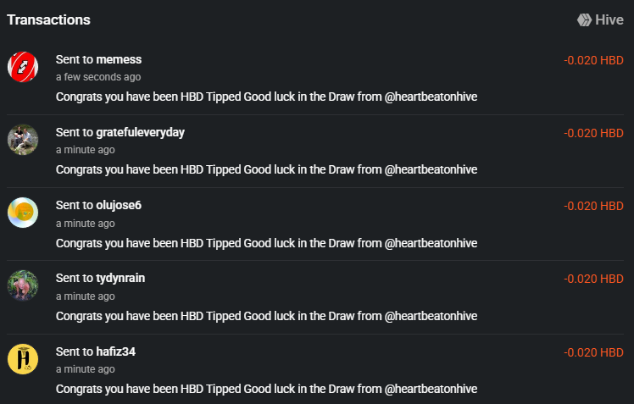634x404 pixels.
Task: Open hafiz34's yellow H avatar
Action: click(23, 359)
